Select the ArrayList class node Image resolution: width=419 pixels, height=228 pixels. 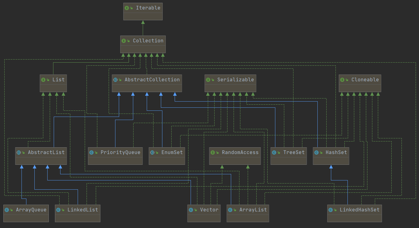point(248,213)
